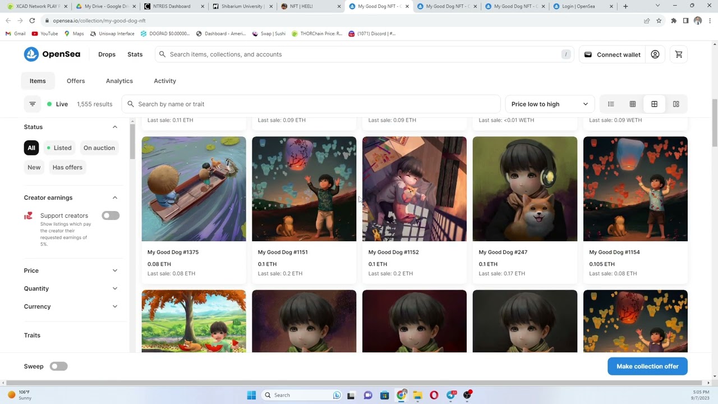Viewport: 718px width, 404px height.
Task: Open the My Good Dog #247 title link
Action: coord(503,252)
